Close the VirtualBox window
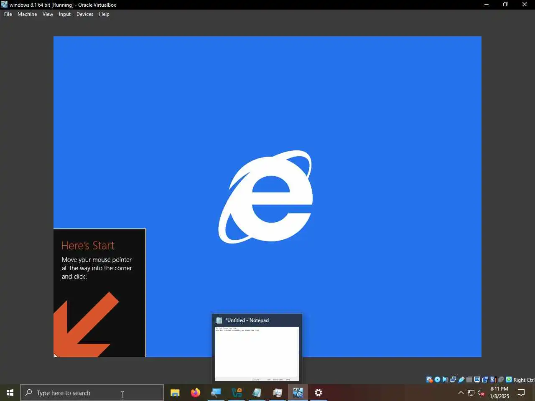This screenshot has width=535, height=401. tap(525, 5)
